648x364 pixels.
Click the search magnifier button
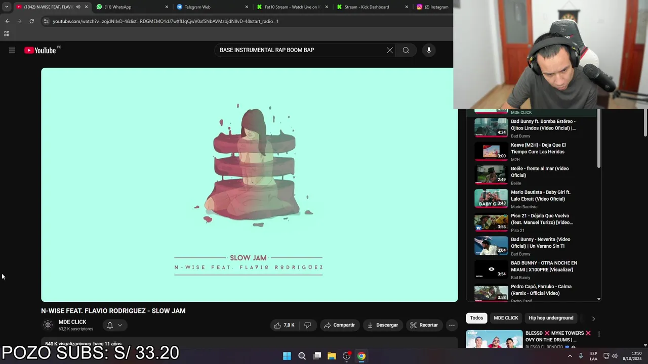[x=406, y=50]
